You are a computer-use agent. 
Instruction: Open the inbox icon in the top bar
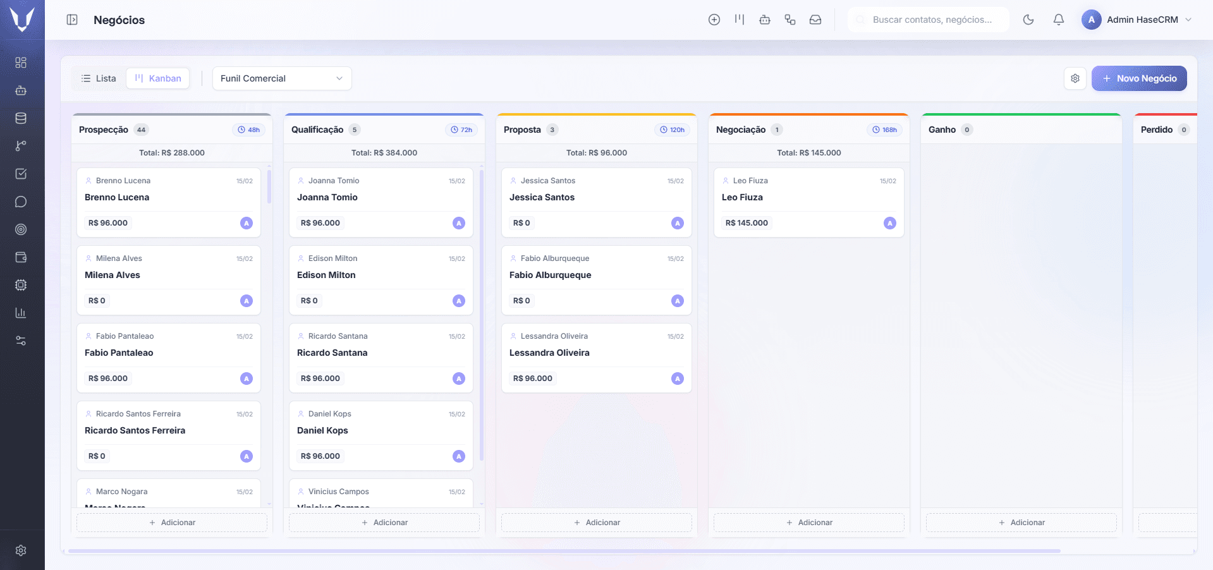815,20
